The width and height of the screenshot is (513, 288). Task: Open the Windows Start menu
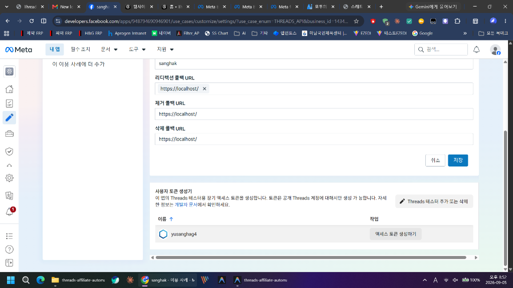click(x=11, y=280)
